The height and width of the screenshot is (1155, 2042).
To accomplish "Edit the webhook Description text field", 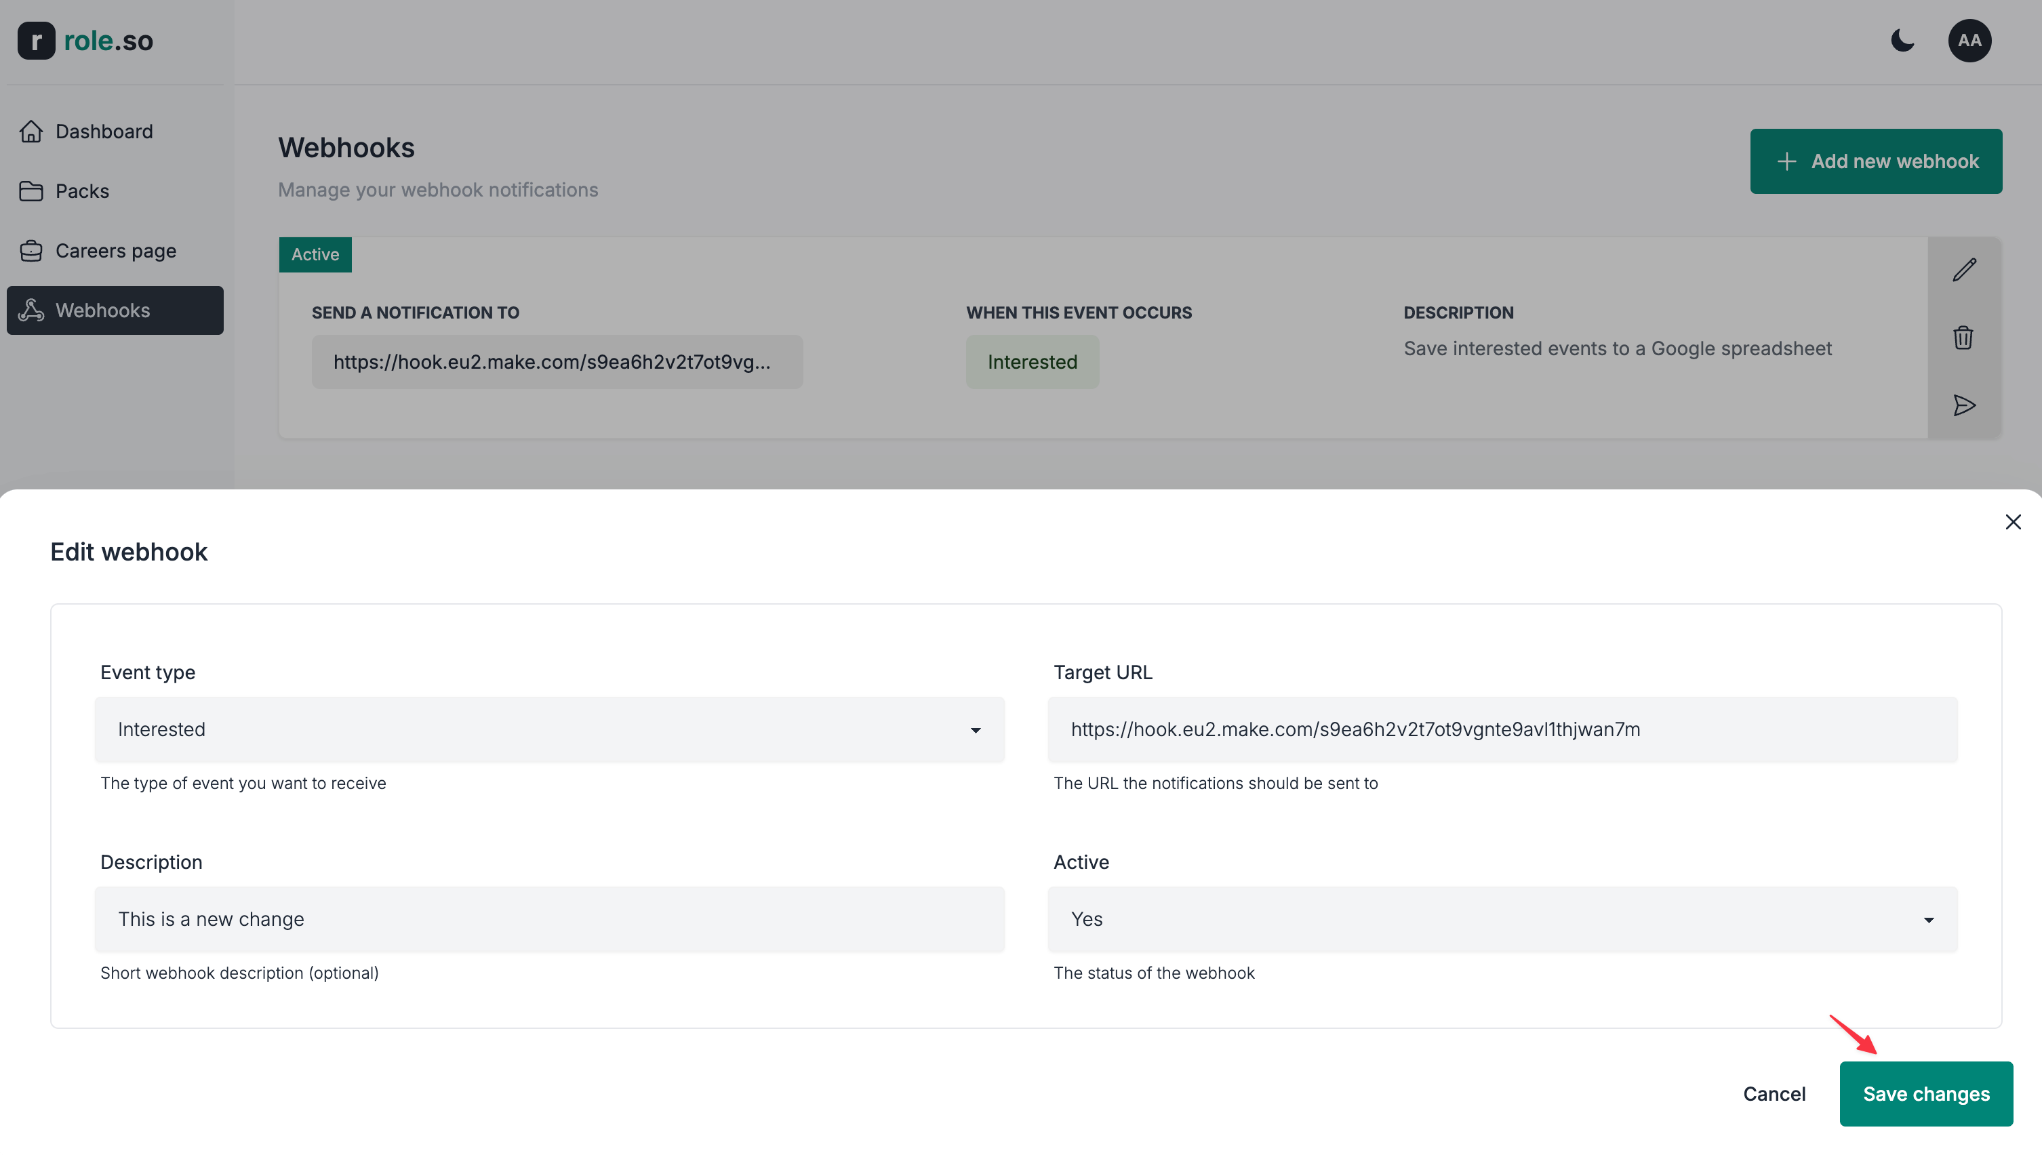I will click(x=550, y=919).
